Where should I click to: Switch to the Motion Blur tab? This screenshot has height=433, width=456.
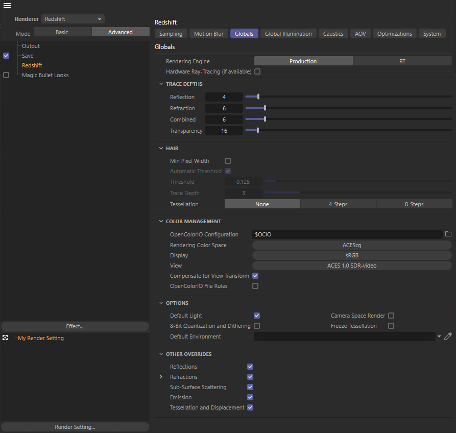point(208,34)
